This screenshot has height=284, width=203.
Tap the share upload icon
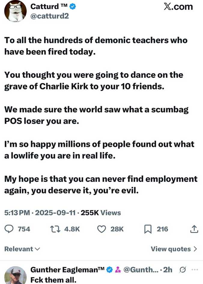tap(194, 229)
